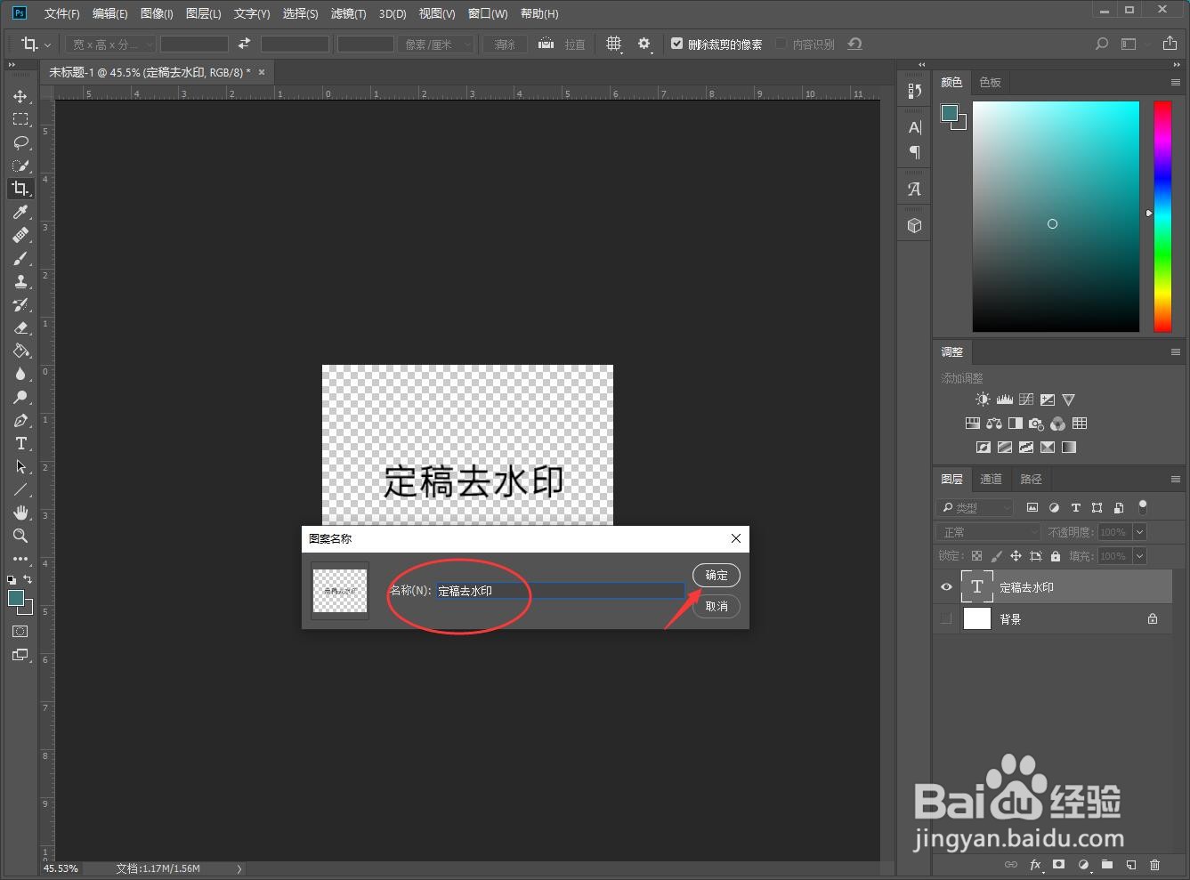Select the Rectangular Marquee tool
This screenshot has width=1190, height=880.
pos(20,119)
